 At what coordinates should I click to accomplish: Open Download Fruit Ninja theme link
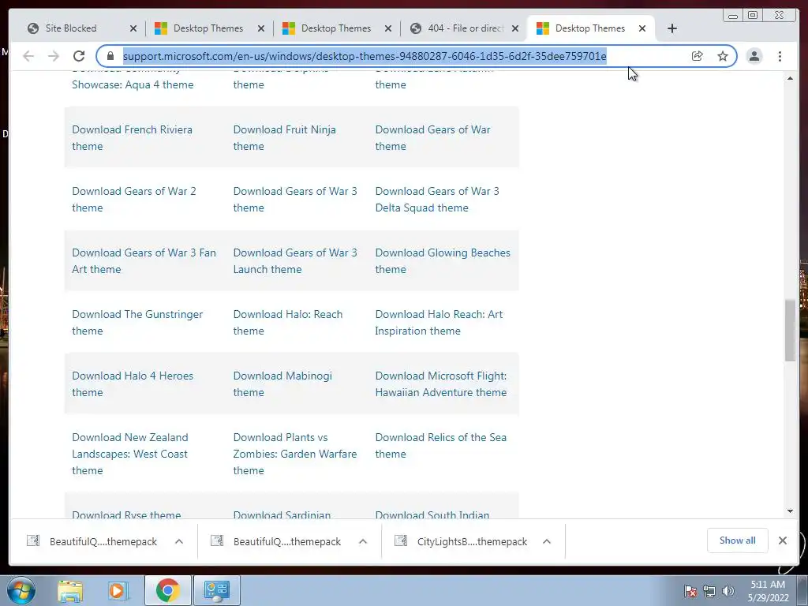pyautogui.click(x=284, y=137)
